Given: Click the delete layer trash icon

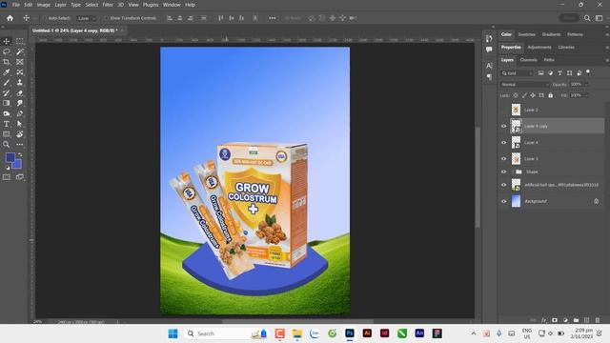Looking at the screenshot, I should click(x=598, y=320).
